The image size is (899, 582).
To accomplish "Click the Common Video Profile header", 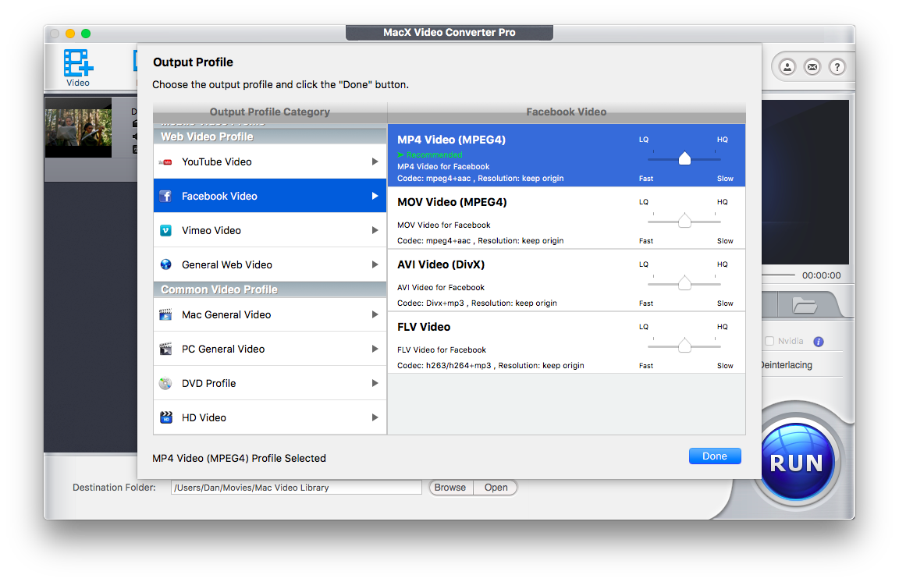I will 270,289.
